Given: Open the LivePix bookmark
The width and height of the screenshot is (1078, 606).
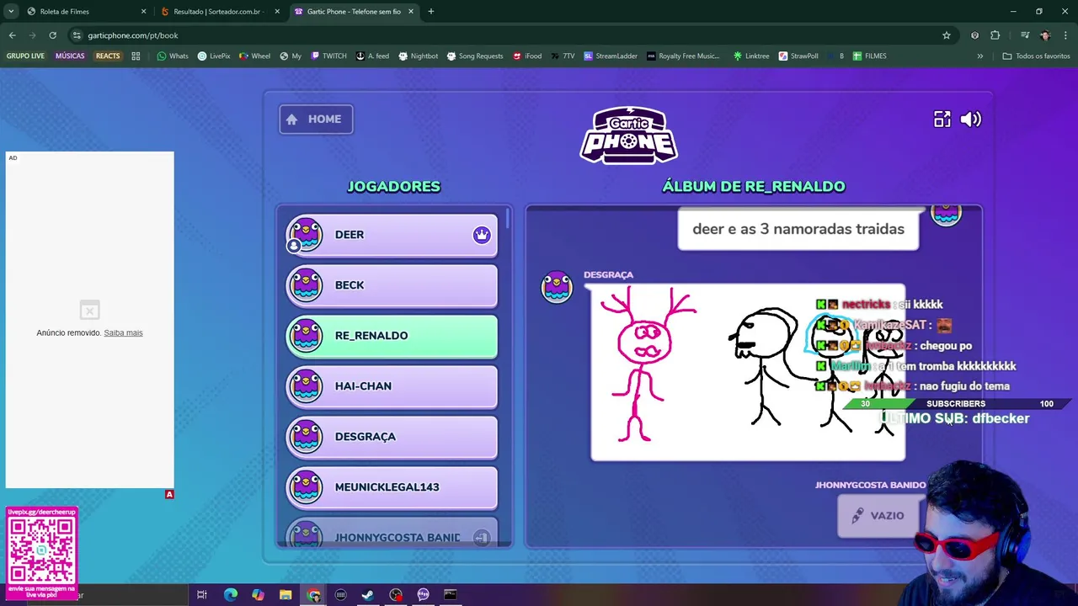Looking at the screenshot, I should click(214, 56).
